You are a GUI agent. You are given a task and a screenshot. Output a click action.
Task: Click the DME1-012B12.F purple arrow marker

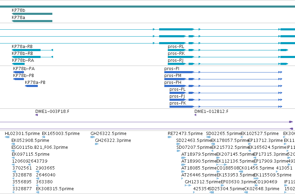[x=195, y=115]
